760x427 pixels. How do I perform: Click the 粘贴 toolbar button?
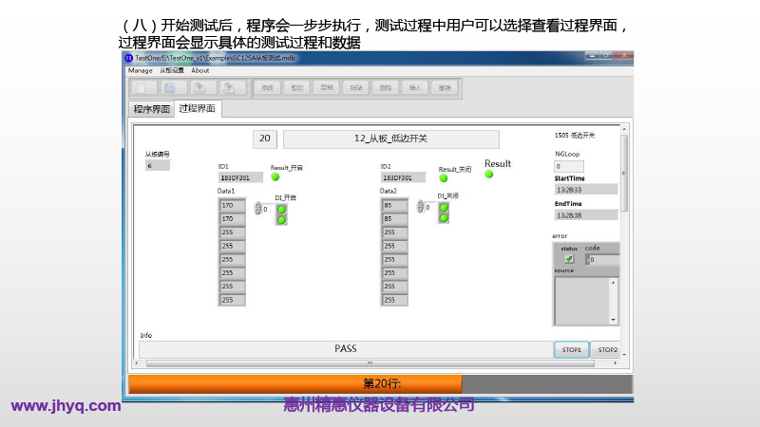click(355, 87)
